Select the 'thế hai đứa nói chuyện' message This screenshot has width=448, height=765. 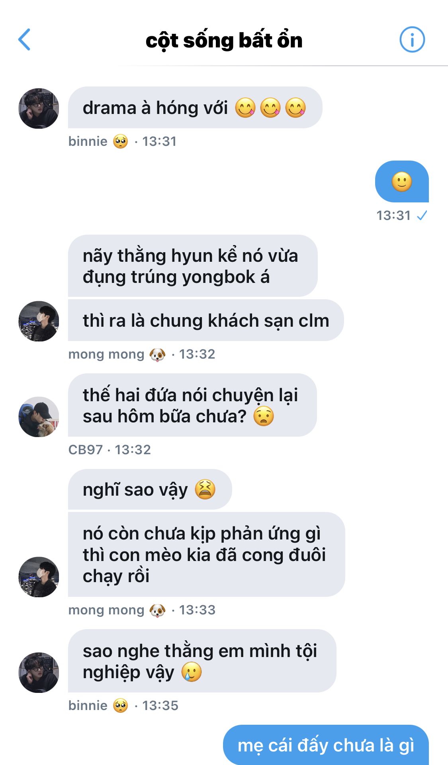click(192, 405)
